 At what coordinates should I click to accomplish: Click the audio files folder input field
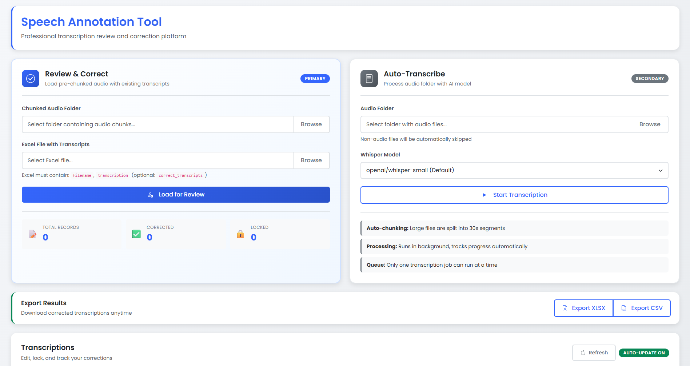495,124
